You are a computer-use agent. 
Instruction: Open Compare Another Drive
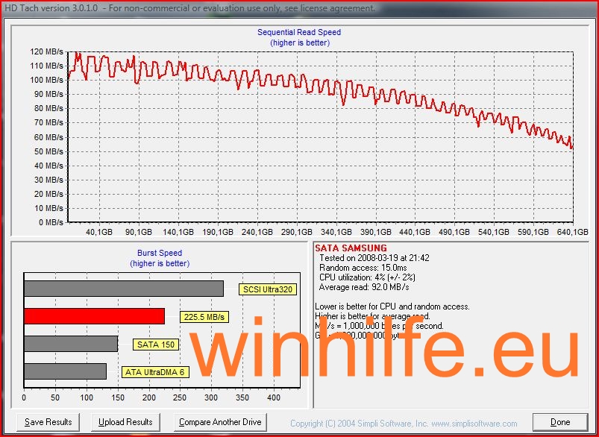point(220,422)
